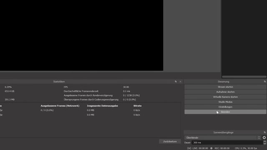Undock the Statistiken panel
This screenshot has height=150, width=267.
[x=176, y=82]
